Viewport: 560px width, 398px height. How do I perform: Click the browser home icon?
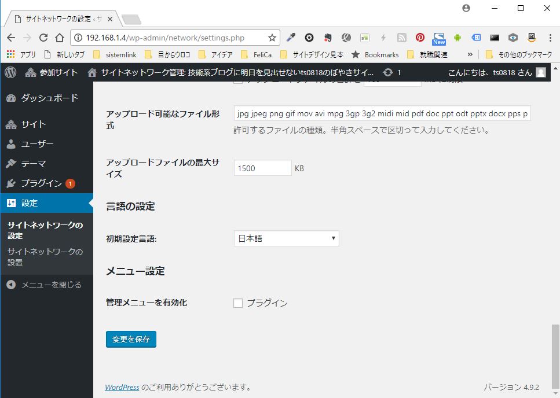[60, 38]
